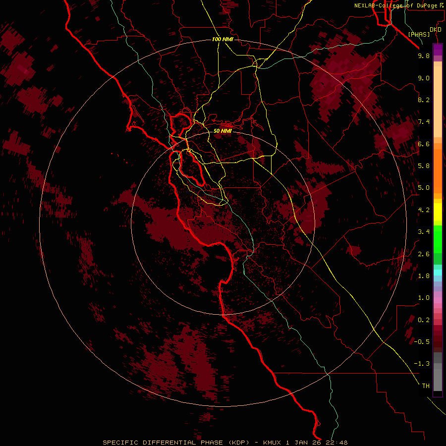Click the 50 NMI range ring label
This screenshot has width=446, height=446.
point(223,131)
